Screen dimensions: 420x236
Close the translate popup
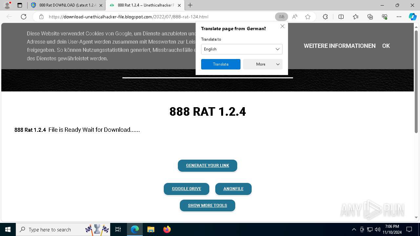click(x=282, y=26)
